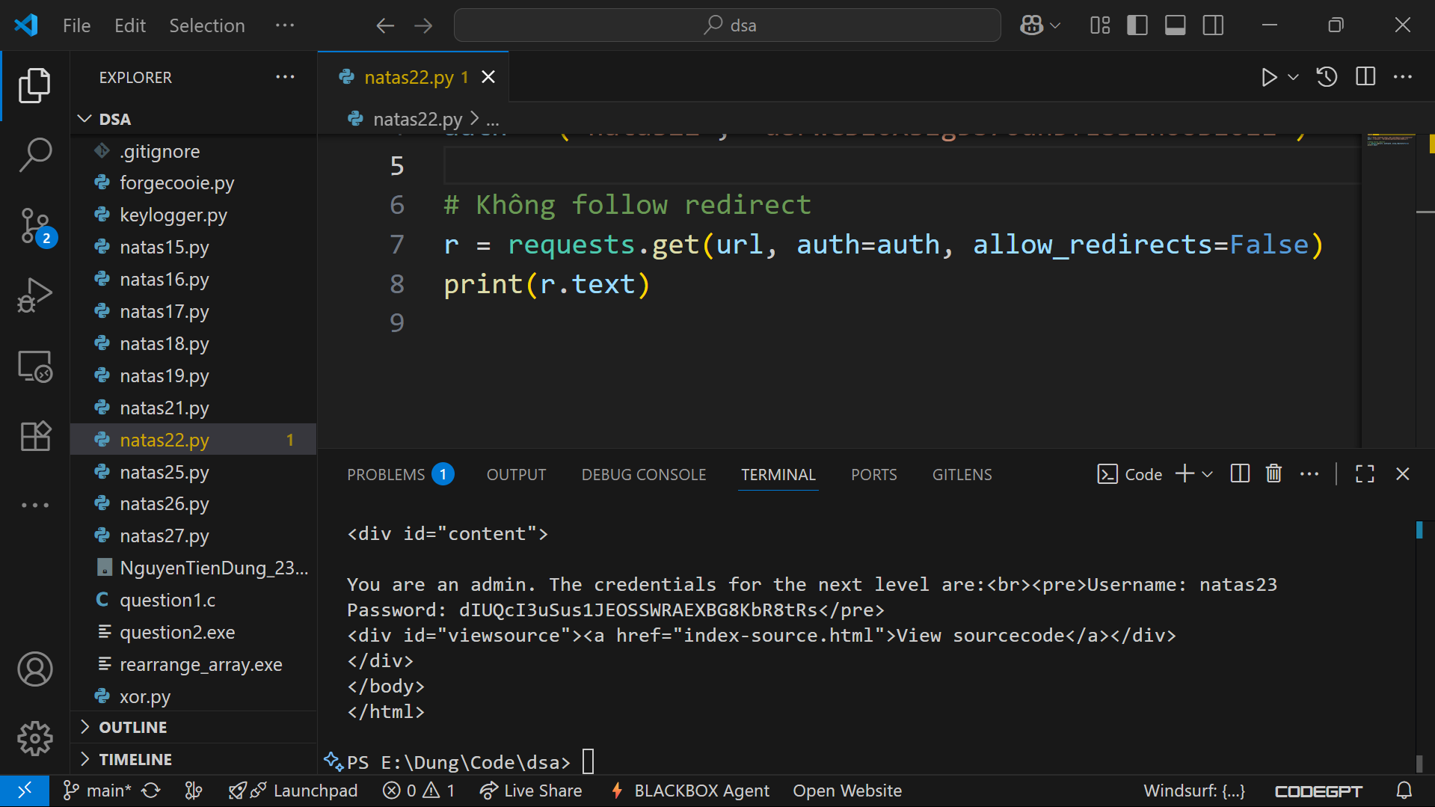Toggle the bottom panel visibility

(x=1175, y=25)
